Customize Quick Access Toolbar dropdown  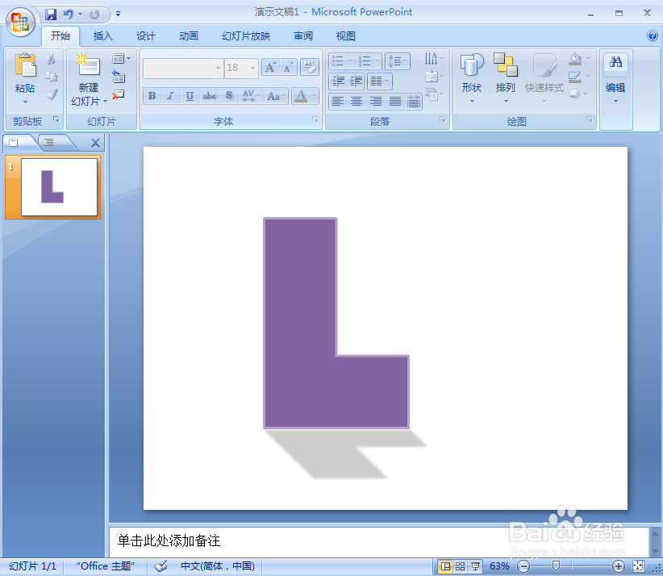pyautogui.click(x=119, y=15)
